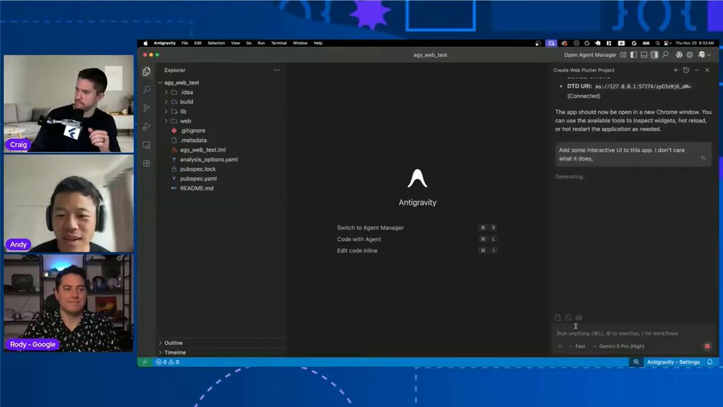Click terminal icon above chat input
This screenshot has width=723, height=407.
coord(568,318)
